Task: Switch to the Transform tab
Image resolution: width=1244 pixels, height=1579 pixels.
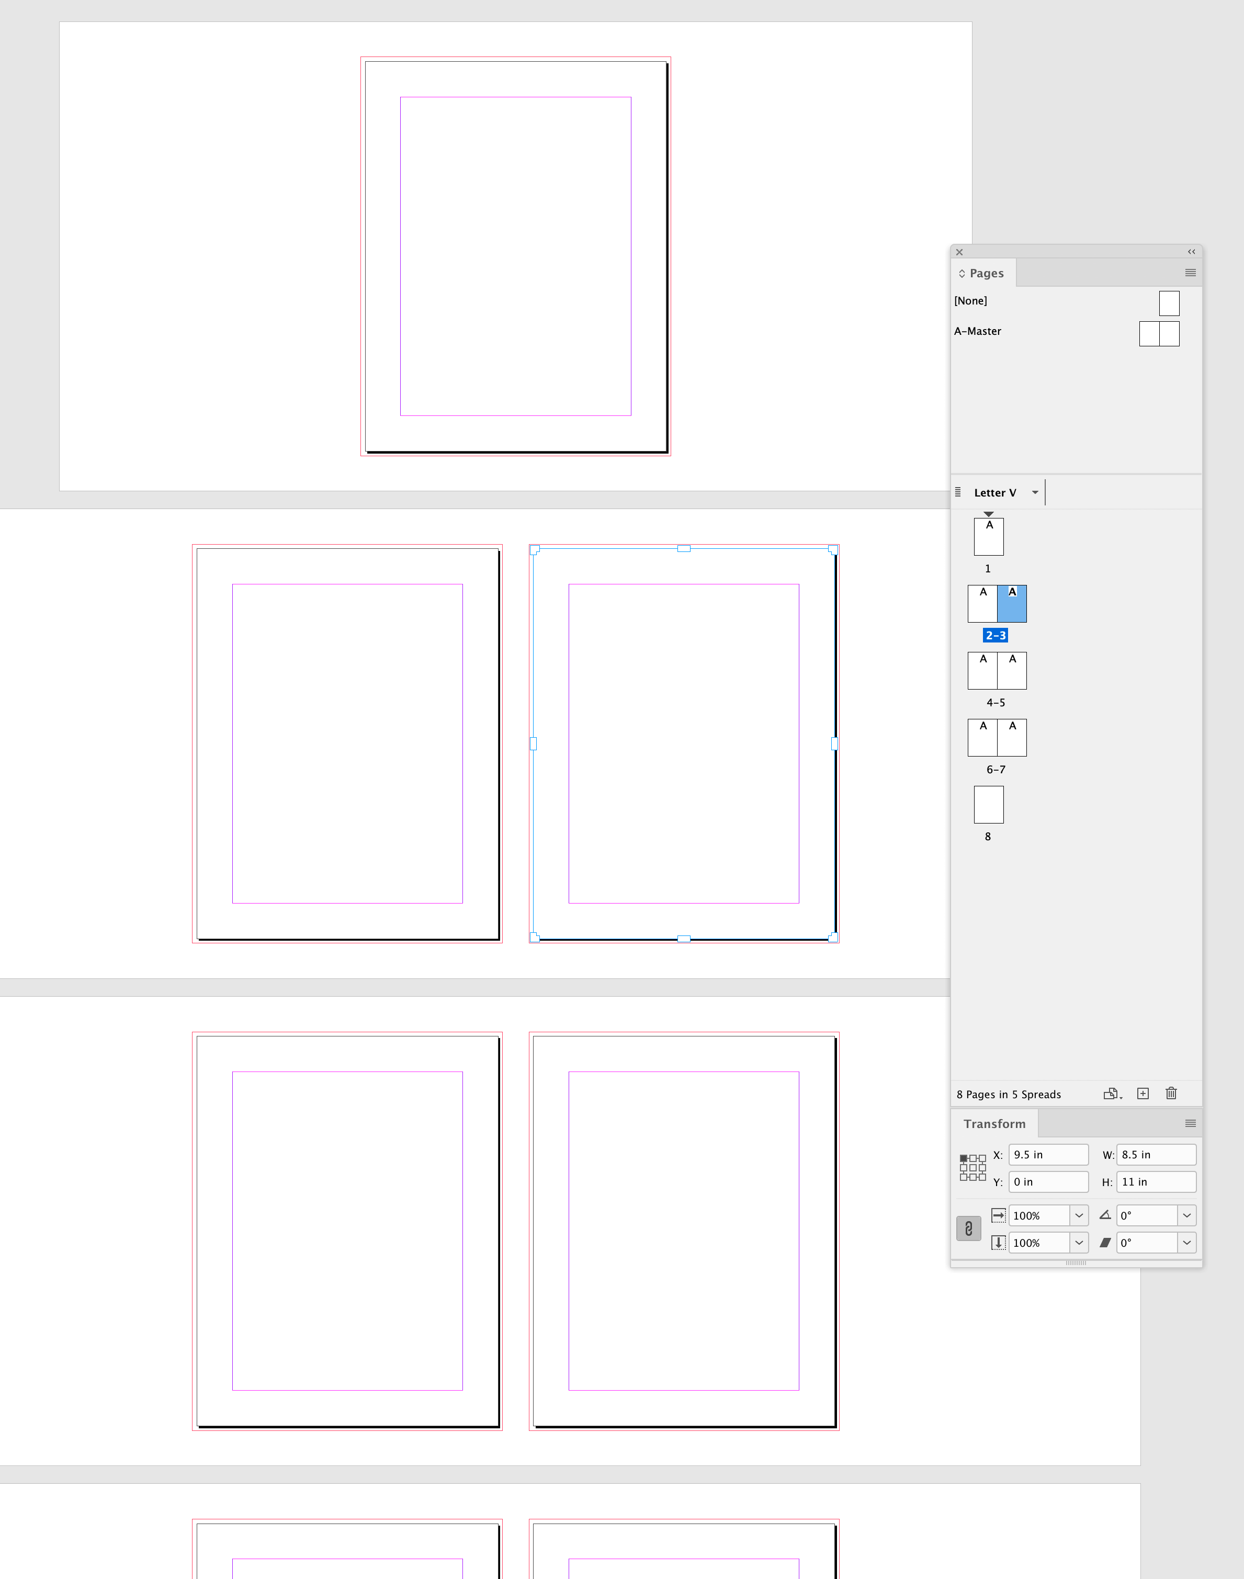Action: (994, 1124)
